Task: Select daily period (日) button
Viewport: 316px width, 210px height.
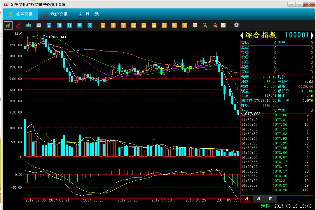Action: [49, 25]
